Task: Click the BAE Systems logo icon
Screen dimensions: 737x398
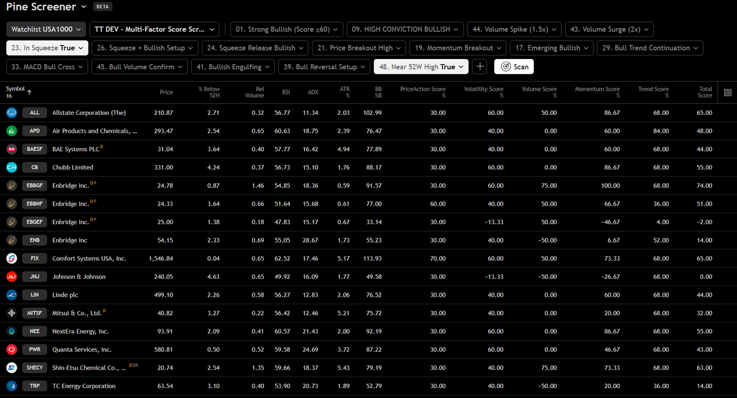Action: 11,149
